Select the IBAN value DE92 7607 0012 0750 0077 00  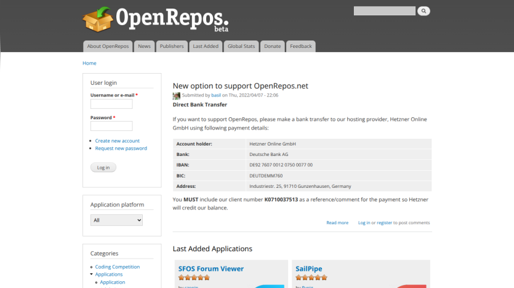coord(281,165)
